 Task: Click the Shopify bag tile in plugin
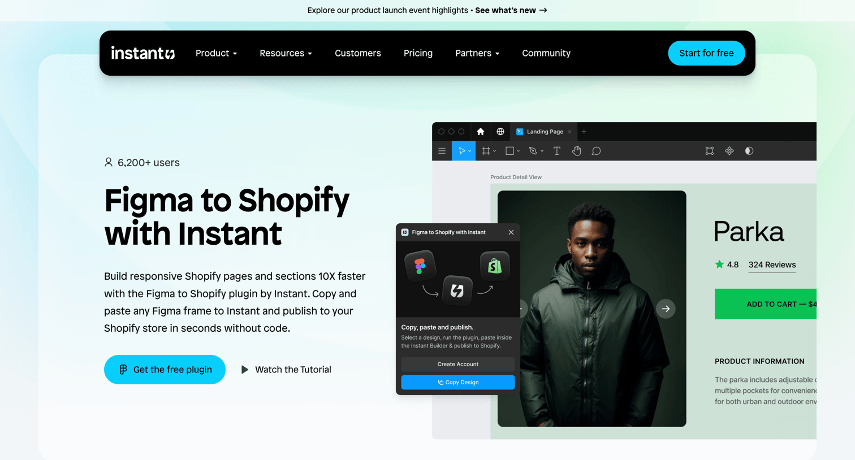(495, 266)
